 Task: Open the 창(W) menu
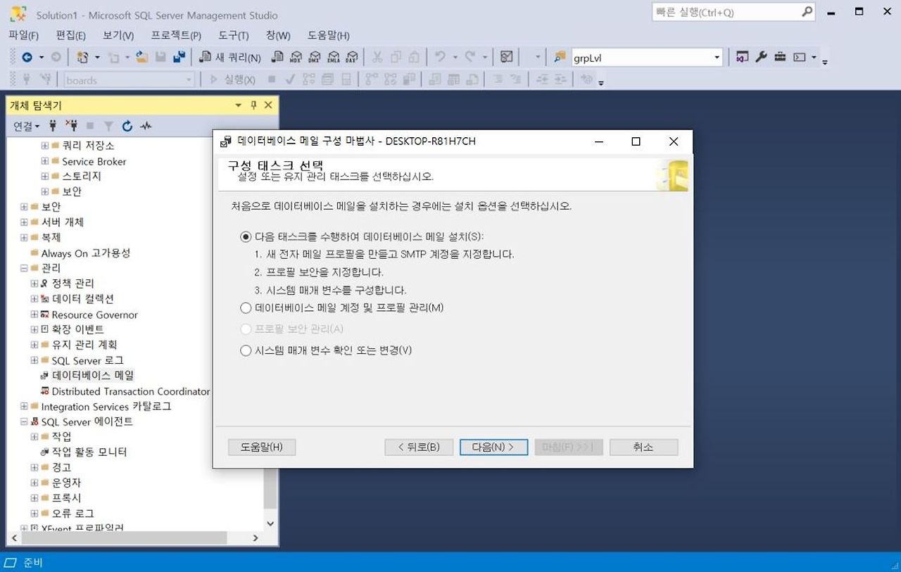[x=278, y=35]
